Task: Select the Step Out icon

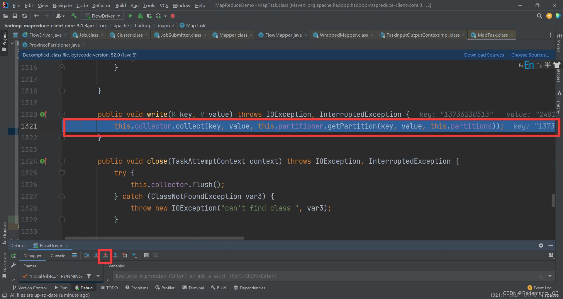Action: pos(115,255)
